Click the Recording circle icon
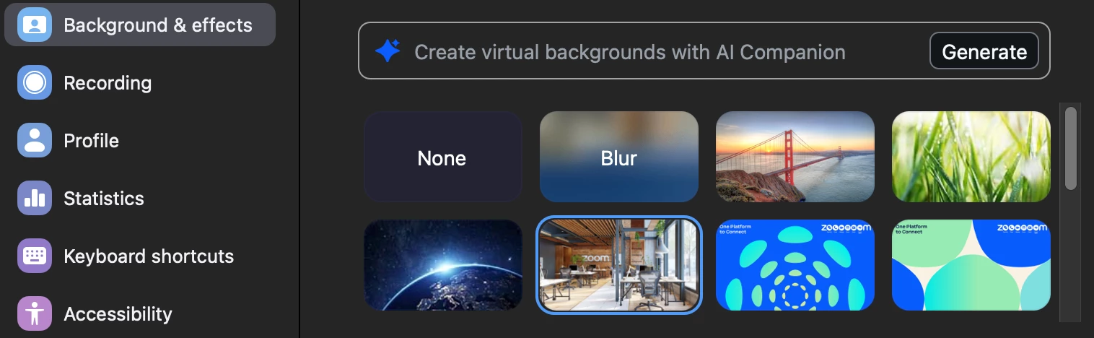Image resolution: width=1094 pixels, height=338 pixels. 35,83
